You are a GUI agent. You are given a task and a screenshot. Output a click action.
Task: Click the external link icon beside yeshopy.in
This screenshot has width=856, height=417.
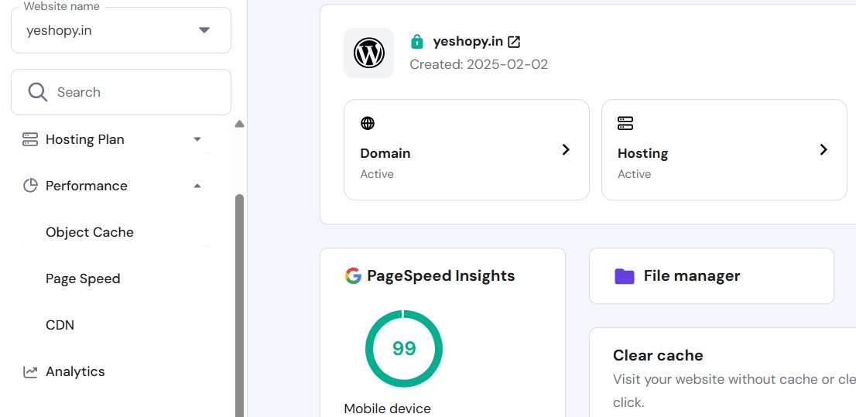point(514,42)
